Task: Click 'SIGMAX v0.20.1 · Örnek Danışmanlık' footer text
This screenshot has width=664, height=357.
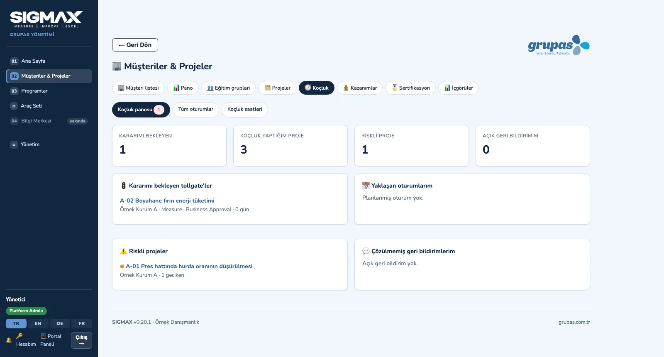Action: [156, 322]
